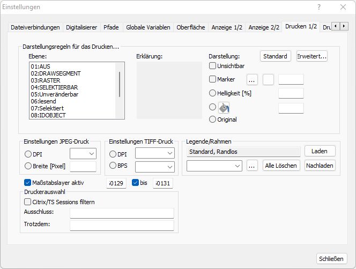This screenshot has width=356, height=269.
Task: Click the Erklärung explanation box
Action: click(x=169, y=90)
